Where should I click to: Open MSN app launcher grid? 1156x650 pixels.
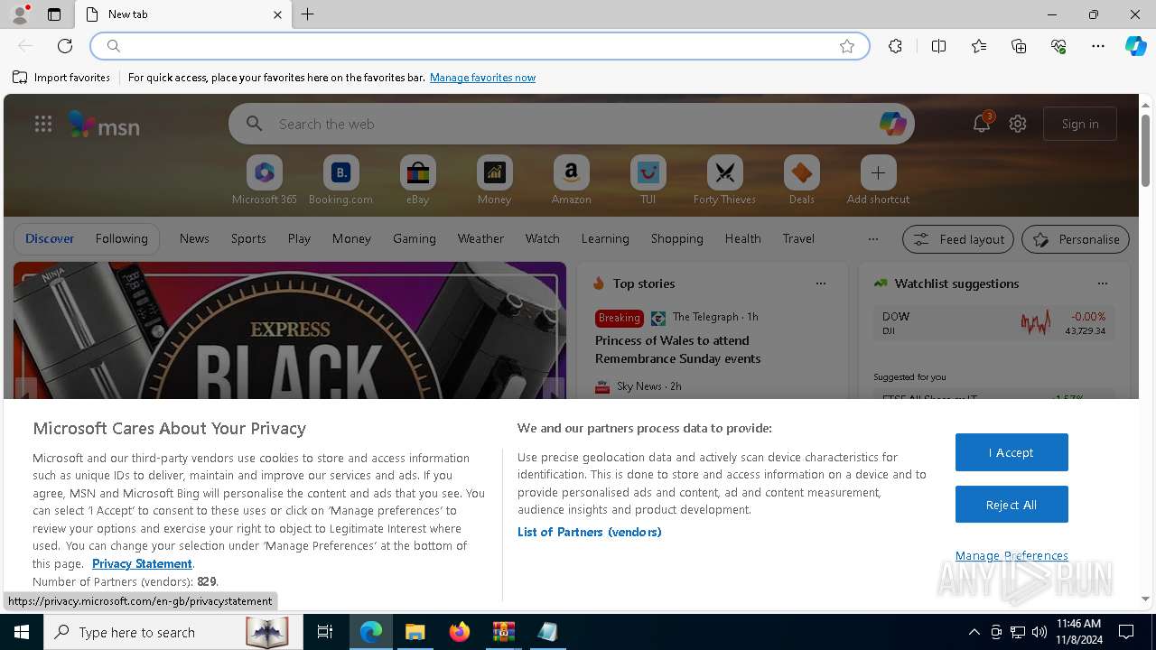point(43,124)
